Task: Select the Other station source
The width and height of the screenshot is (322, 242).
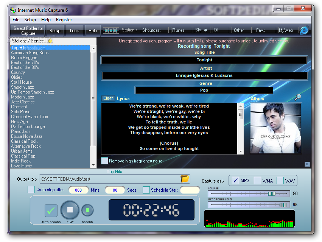Action: (241, 30)
